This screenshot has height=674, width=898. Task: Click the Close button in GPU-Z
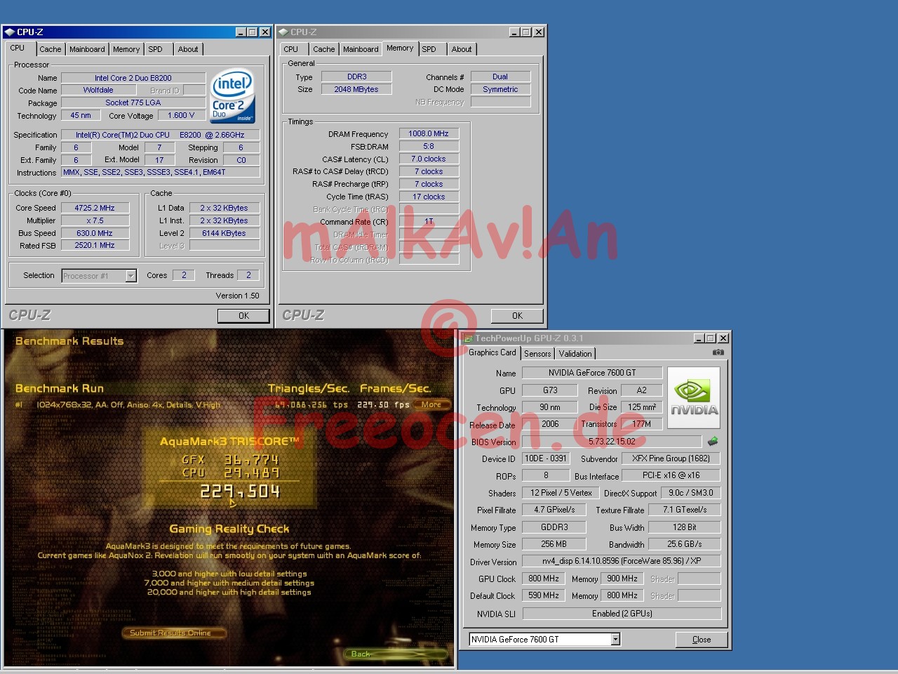pos(702,640)
